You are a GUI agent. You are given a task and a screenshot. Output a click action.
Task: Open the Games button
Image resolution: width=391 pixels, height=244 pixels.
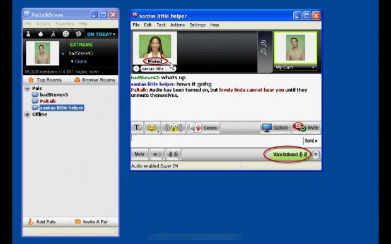pos(203,128)
